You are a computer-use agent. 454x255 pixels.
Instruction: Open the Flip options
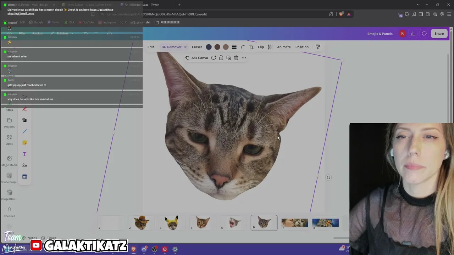coord(261,47)
